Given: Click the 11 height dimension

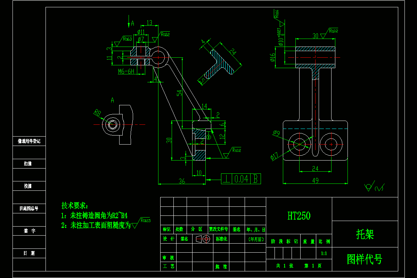Looking at the screenshot, I should pyautogui.click(x=110, y=58).
